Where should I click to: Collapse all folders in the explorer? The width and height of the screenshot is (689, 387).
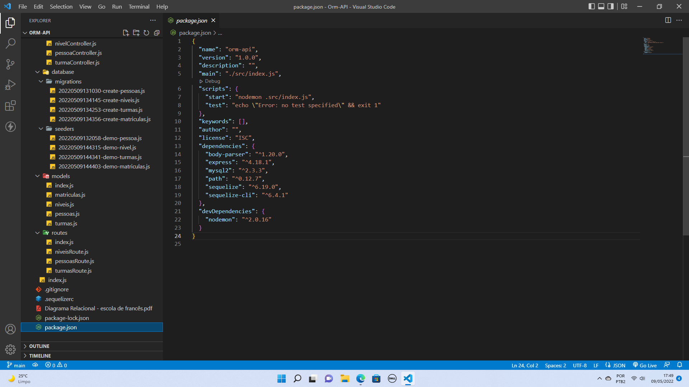tap(157, 33)
